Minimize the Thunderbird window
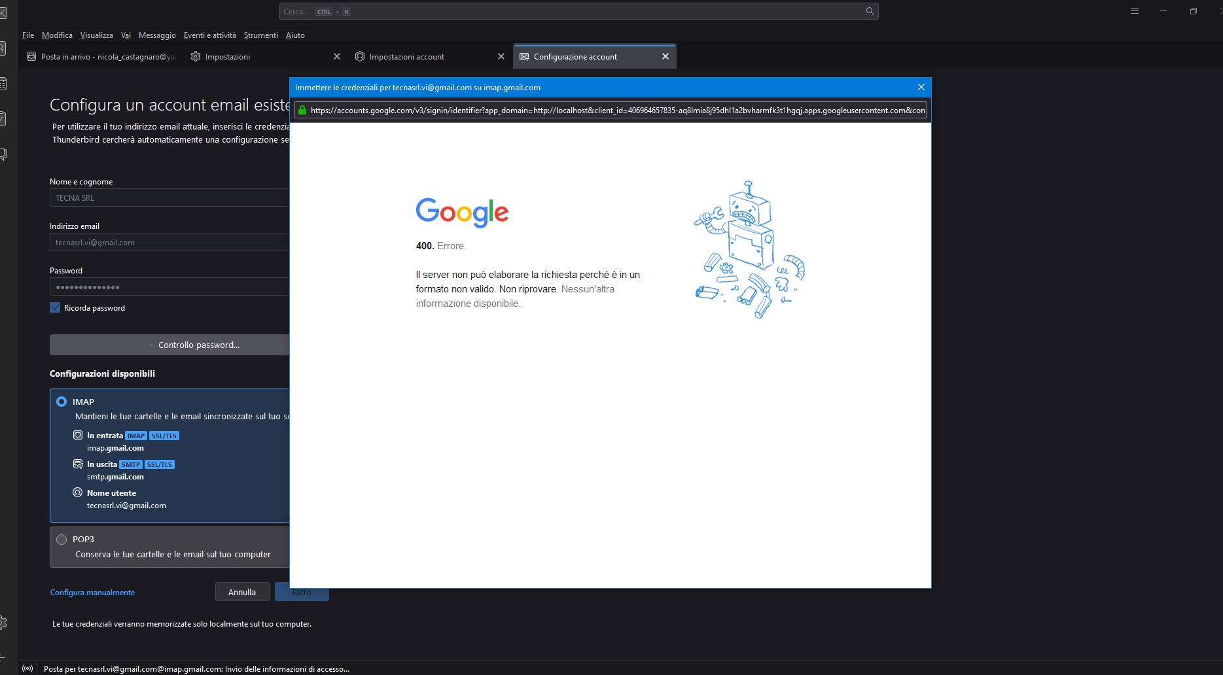 (1163, 11)
